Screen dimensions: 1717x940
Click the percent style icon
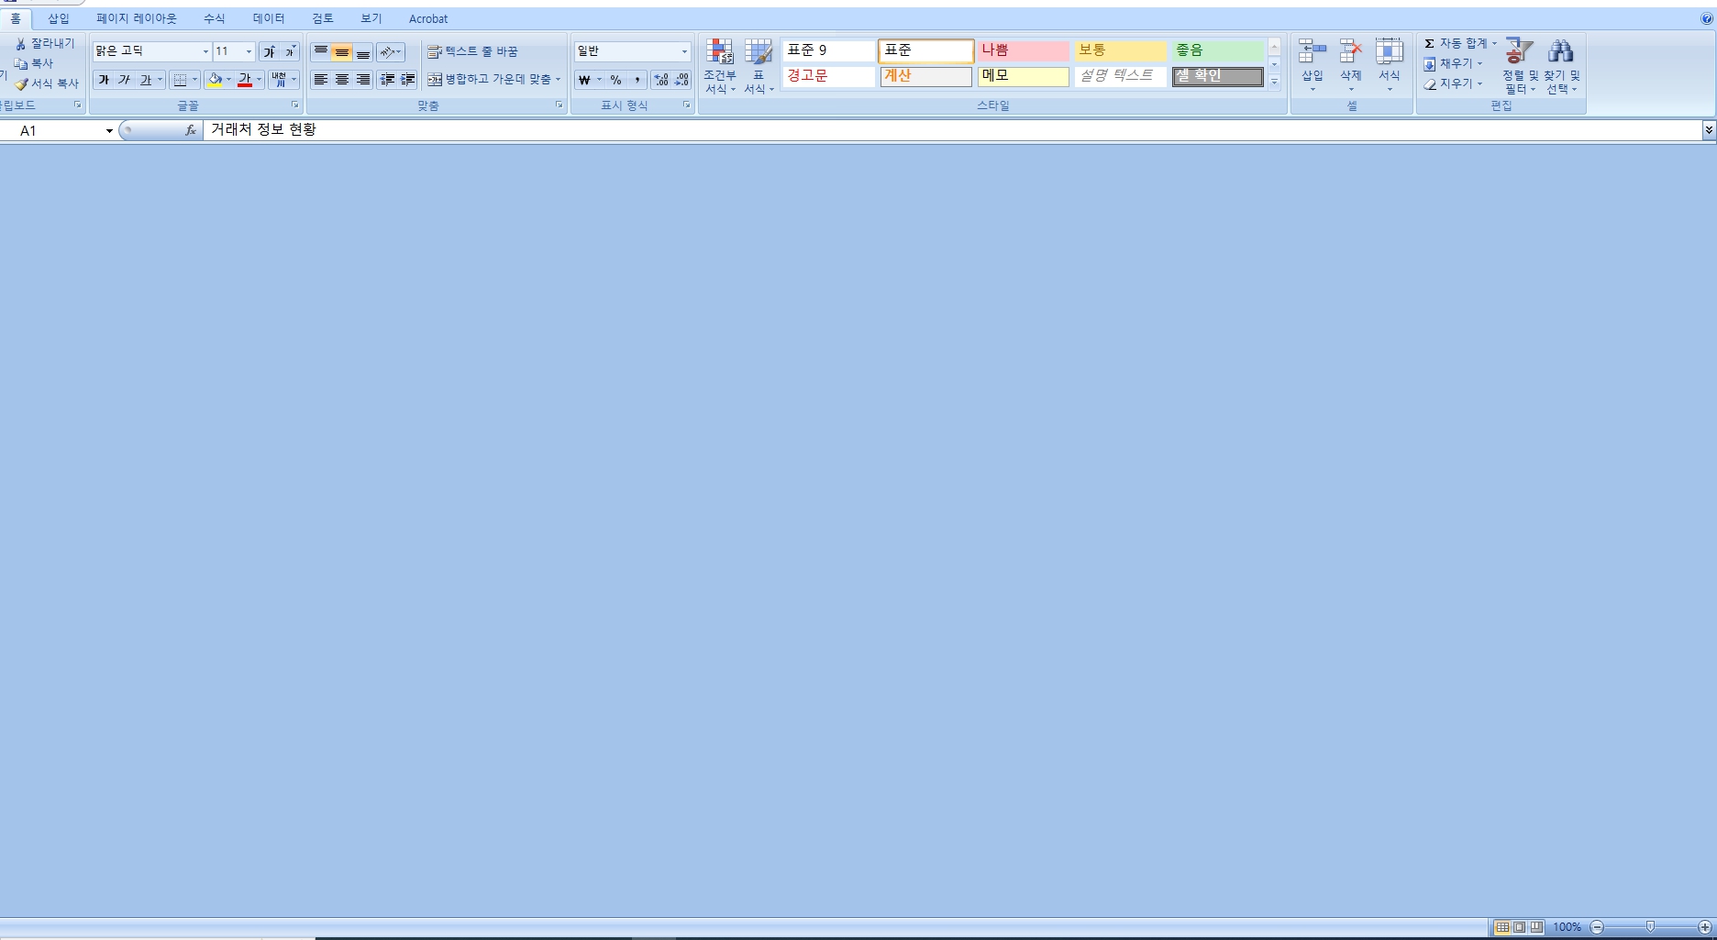(x=615, y=80)
